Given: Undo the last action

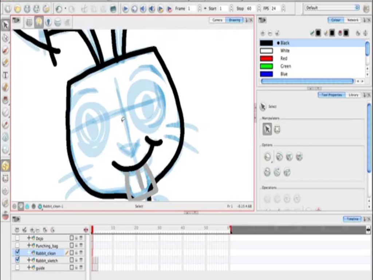Looking at the screenshot, I should click(x=59, y=9).
